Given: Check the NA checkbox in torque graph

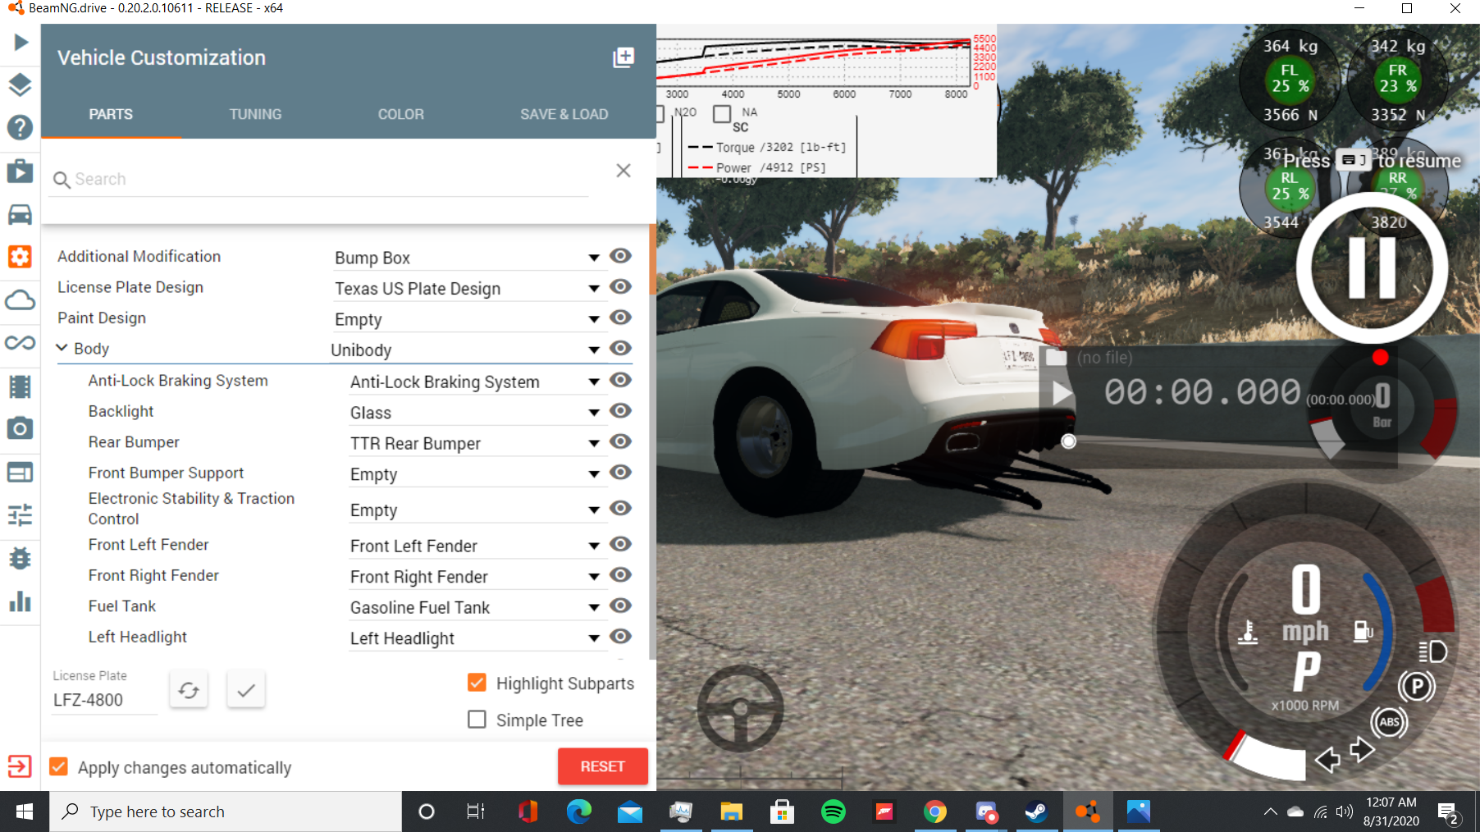Looking at the screenshot, I should pyautogui.click(x=722, y=113).
